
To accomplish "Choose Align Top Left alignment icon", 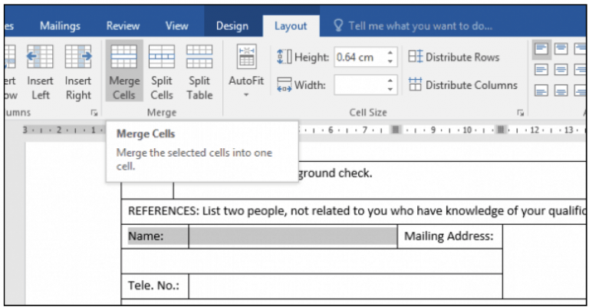I will 541,49.
